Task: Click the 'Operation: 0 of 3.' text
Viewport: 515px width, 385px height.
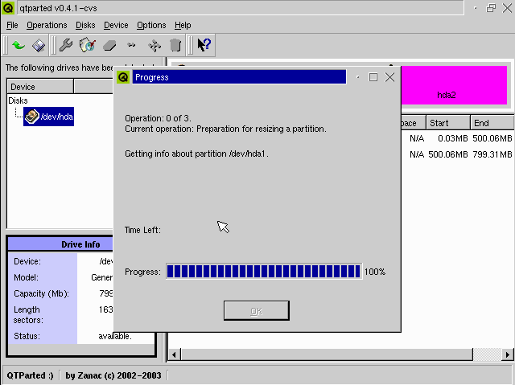Action: pyautogui.click(x=158, y=118)
